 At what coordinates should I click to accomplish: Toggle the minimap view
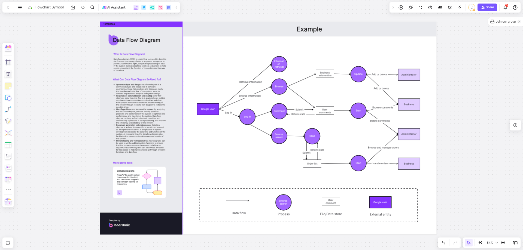515,243
